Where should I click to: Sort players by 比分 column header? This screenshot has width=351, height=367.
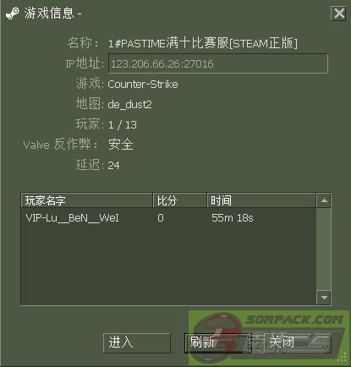pos(180,200)
